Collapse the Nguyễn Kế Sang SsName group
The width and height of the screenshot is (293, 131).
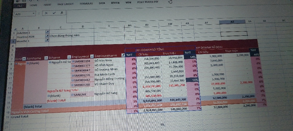pos(50,62)
